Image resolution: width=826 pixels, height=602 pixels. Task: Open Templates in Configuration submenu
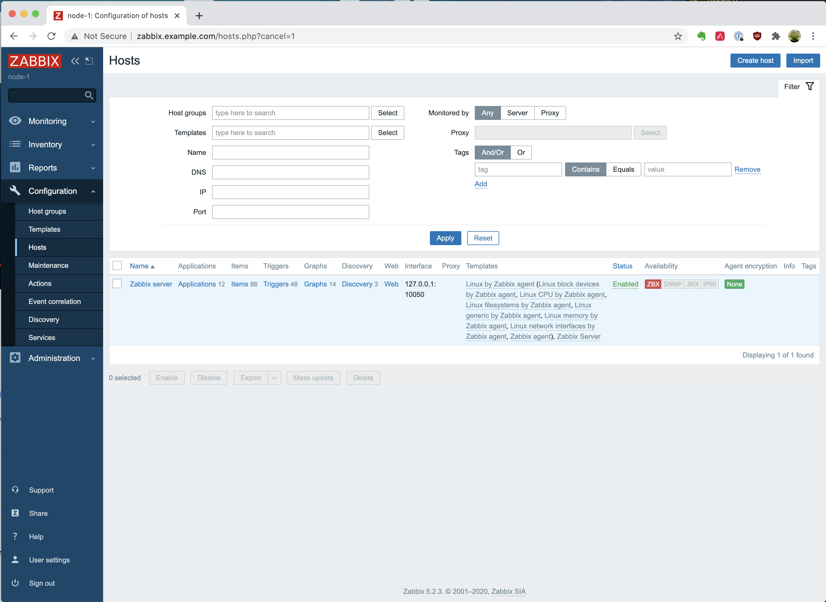(45, 229)
